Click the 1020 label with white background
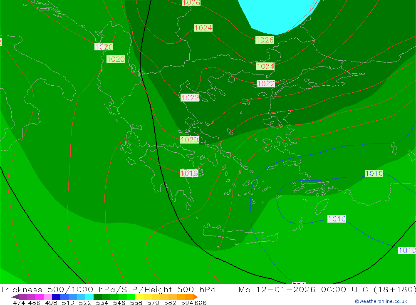416x305 pixels. click(x=104, y=47)
